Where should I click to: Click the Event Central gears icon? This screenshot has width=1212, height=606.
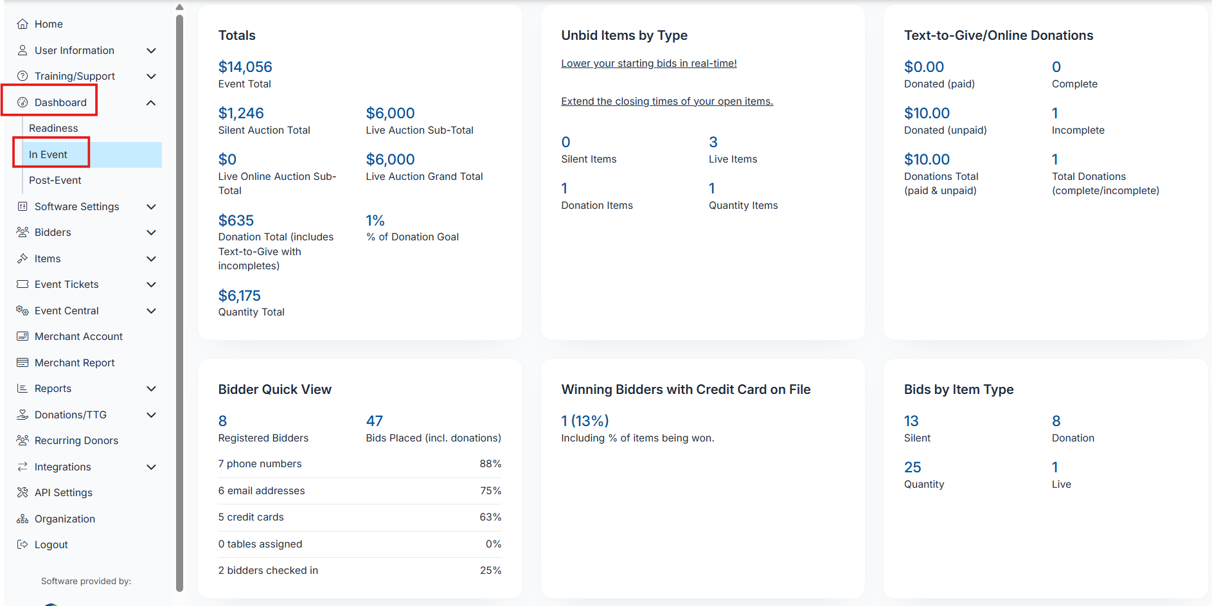pos(22,310)
